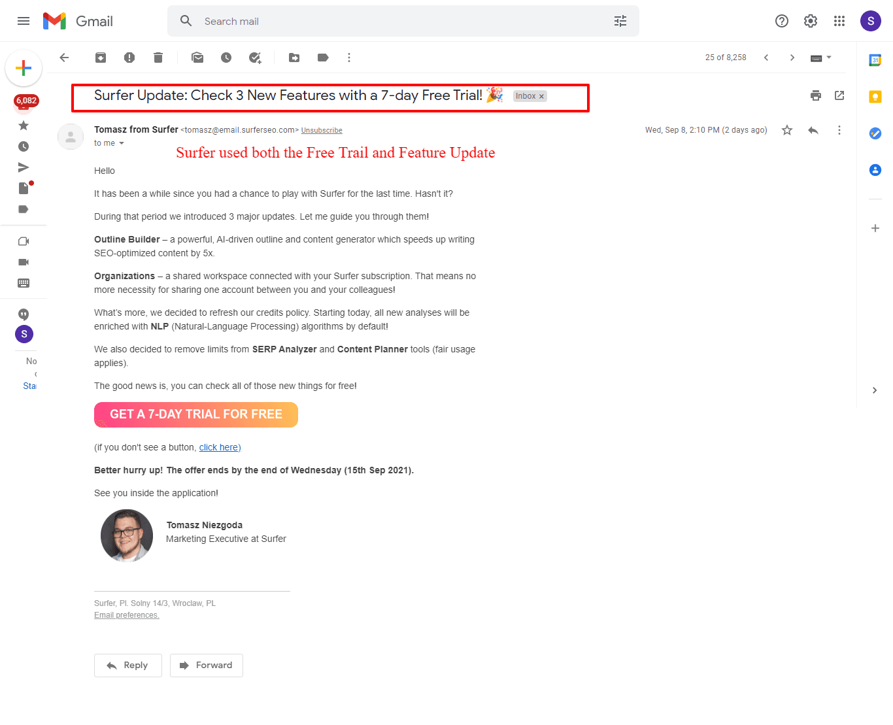Start a new meeting in Meet
Screen dimensions: 893x725
pyautogui.click(x=24, y=241)
